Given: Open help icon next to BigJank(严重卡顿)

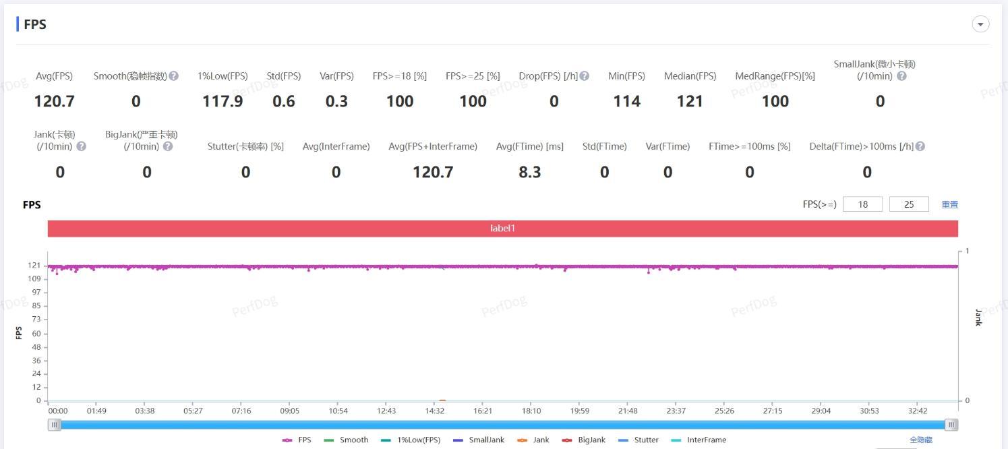Looking at the screenshot, I should coord(168,146).
